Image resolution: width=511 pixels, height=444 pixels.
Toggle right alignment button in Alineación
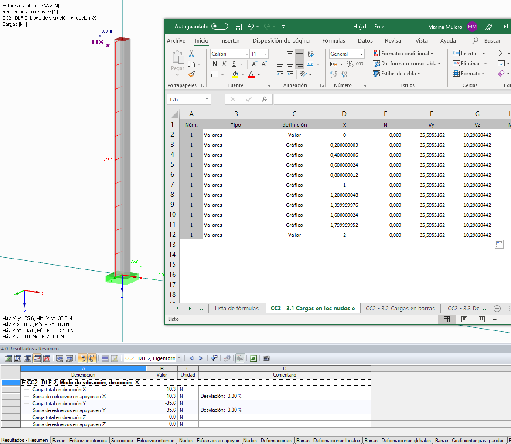click(299, 64)
